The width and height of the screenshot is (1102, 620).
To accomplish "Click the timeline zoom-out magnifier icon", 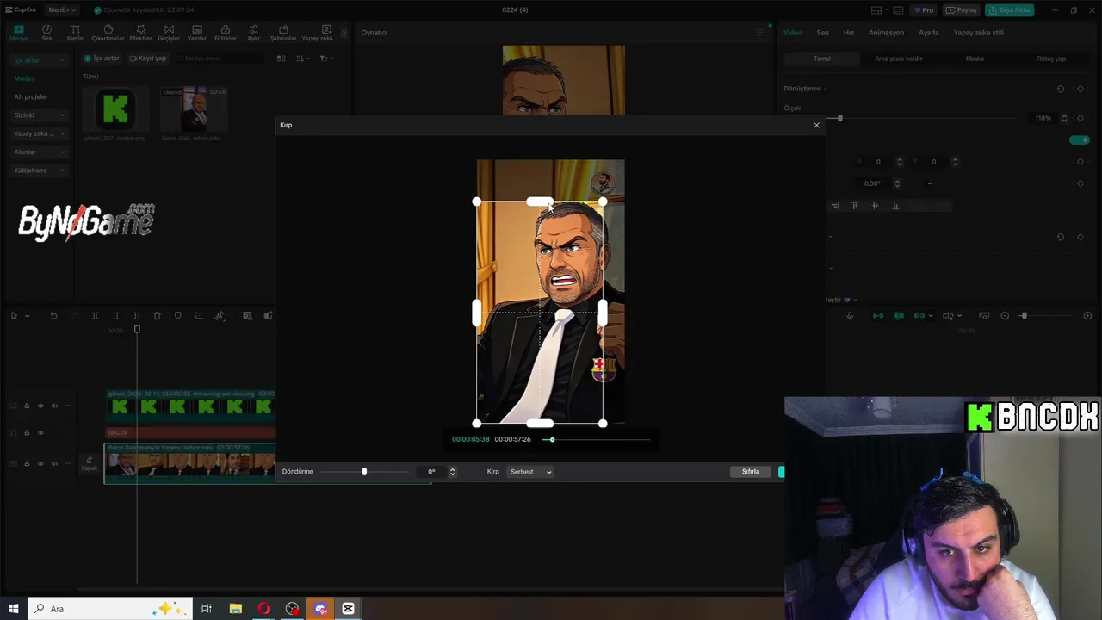I will point(1005,316).
